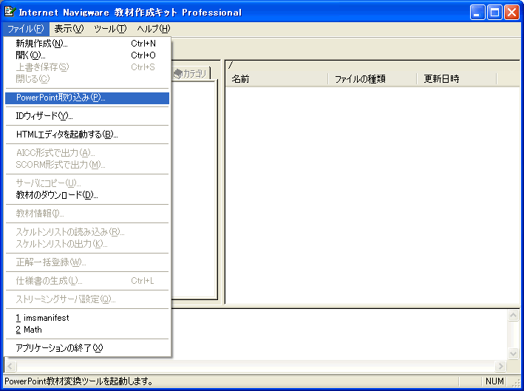Sort list by 名前 column header
The image size is (524, 391).
pyautogui.click(x=276, y=79)
